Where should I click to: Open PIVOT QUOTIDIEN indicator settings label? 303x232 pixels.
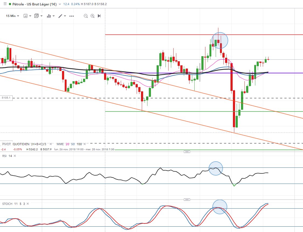[x=24, y=144]
